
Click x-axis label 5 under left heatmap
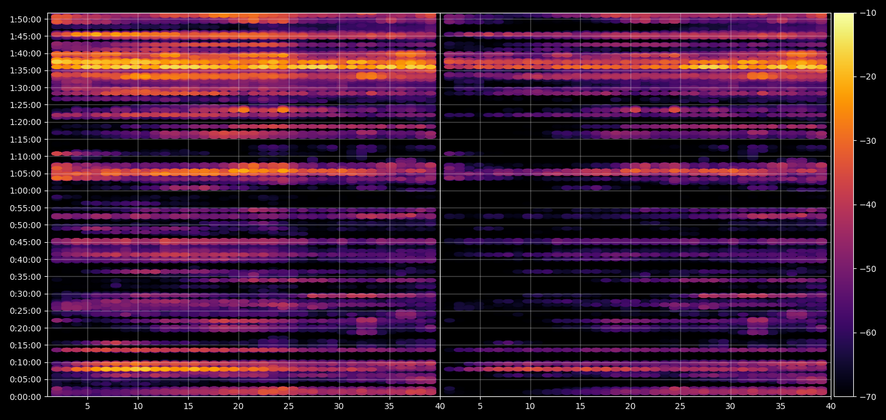[x=87, y=406]
